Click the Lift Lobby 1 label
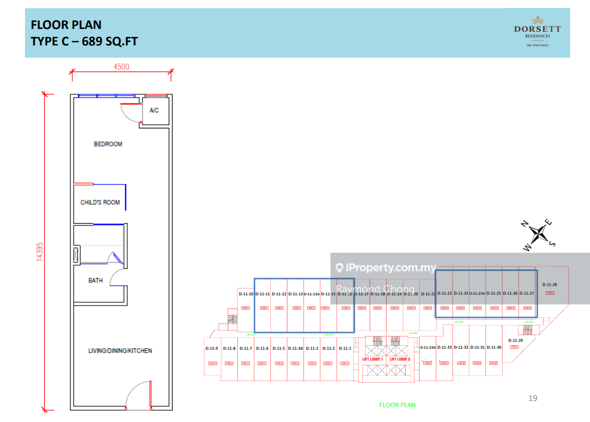 coord(373,360)
